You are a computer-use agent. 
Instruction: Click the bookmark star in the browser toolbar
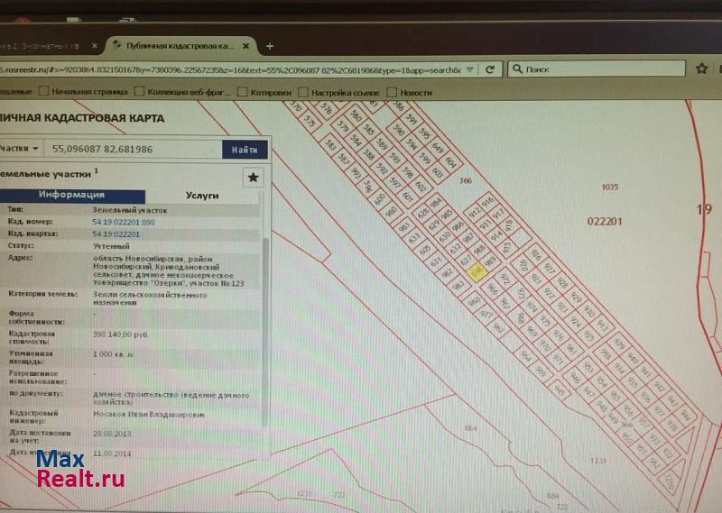tap(701, 69)
